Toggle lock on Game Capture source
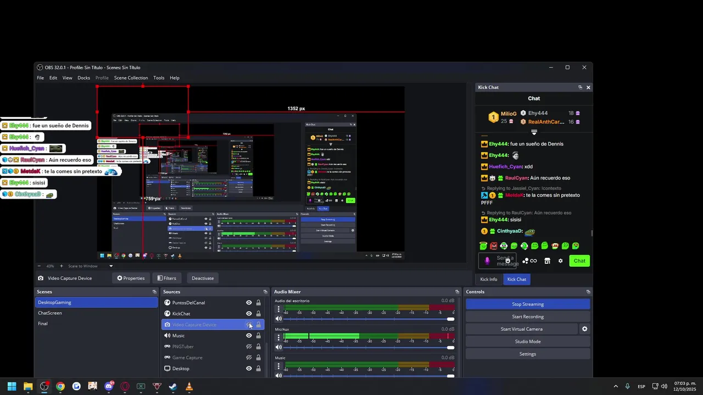The height and width of the screenshot is (395, 703). (x=258, y=358)
